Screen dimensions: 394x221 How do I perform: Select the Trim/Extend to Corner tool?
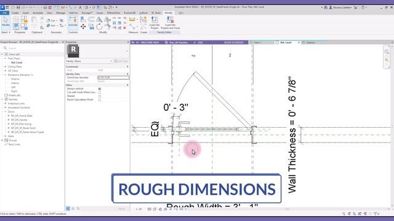(107, 26)
